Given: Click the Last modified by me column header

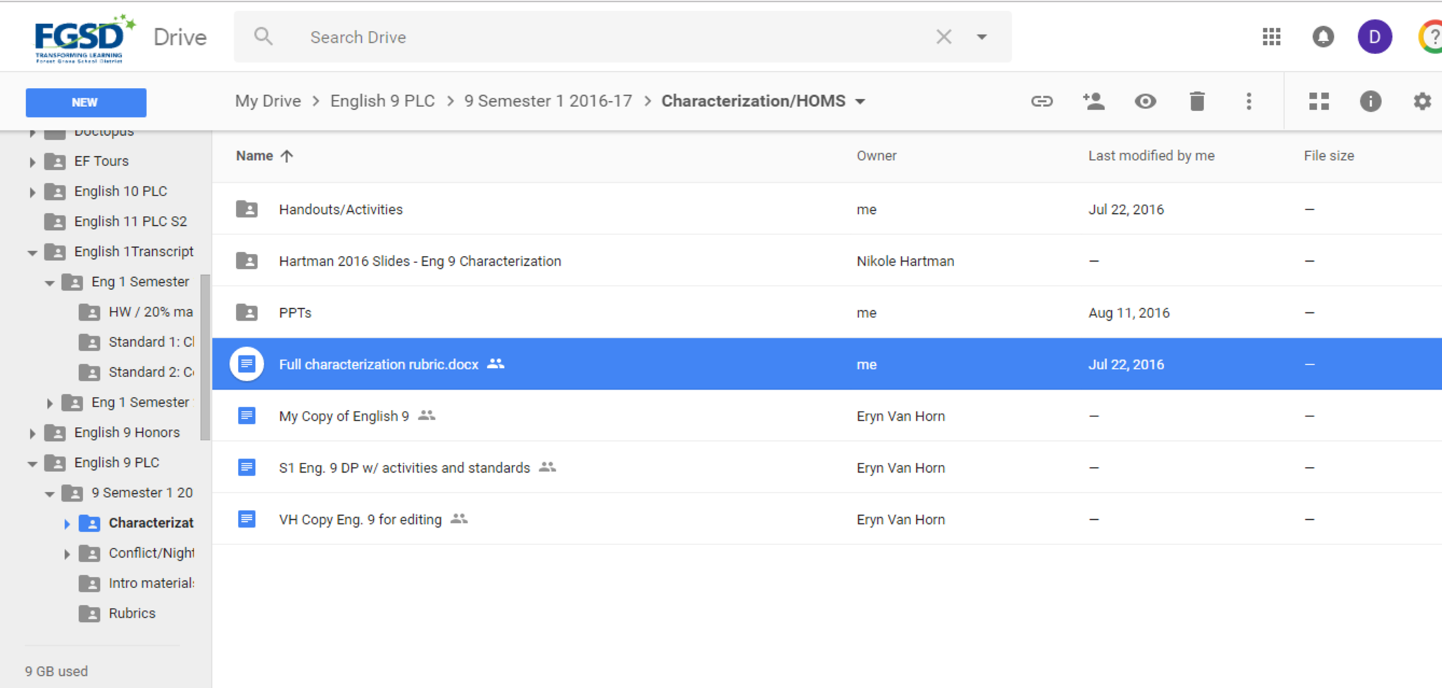Looking at the screenshot, I should (x=1151, y=156).
